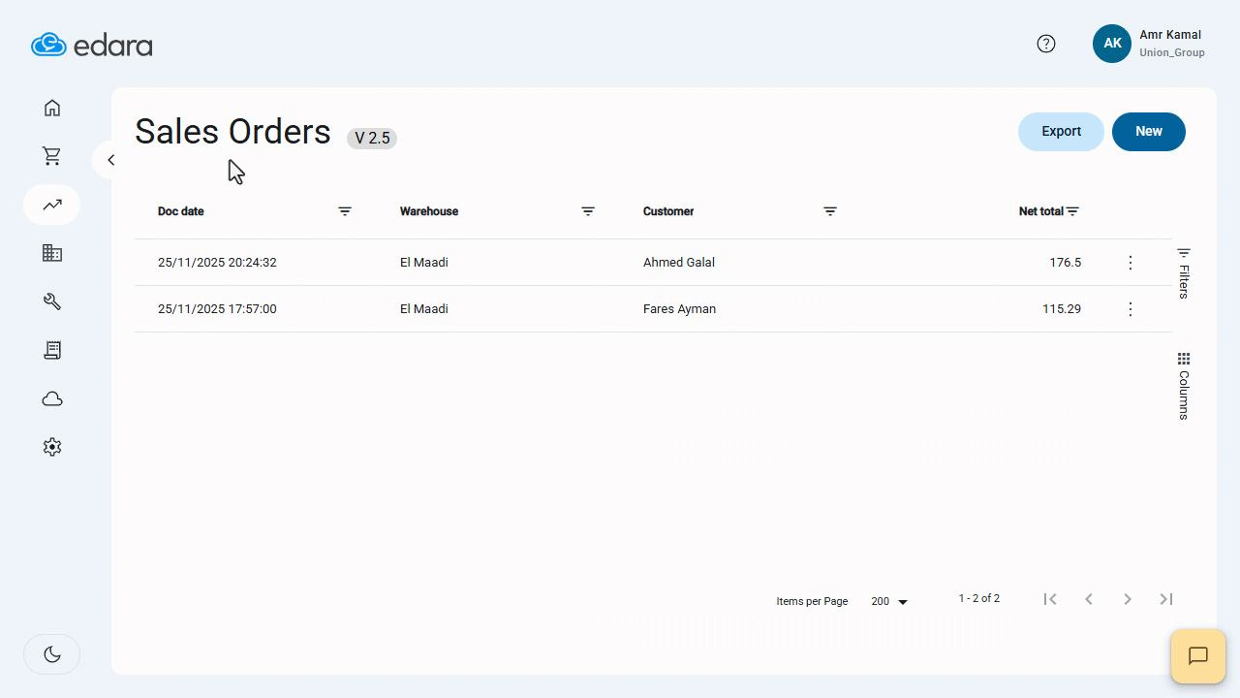Screen dimensions: 1240x698
Task: Open filter menu for Customer column
Action: point(830,211)
